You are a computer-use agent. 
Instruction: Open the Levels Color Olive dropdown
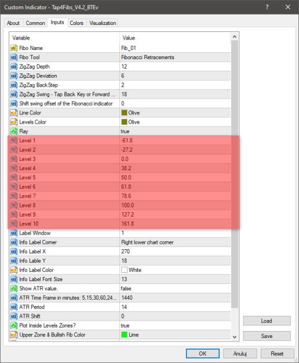(175, 122)
